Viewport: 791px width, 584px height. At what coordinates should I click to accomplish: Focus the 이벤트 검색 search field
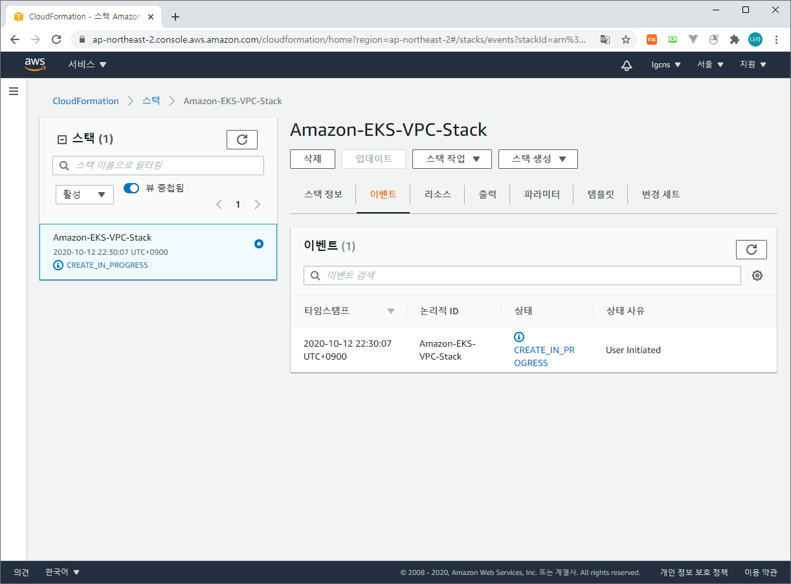point(522,276)
